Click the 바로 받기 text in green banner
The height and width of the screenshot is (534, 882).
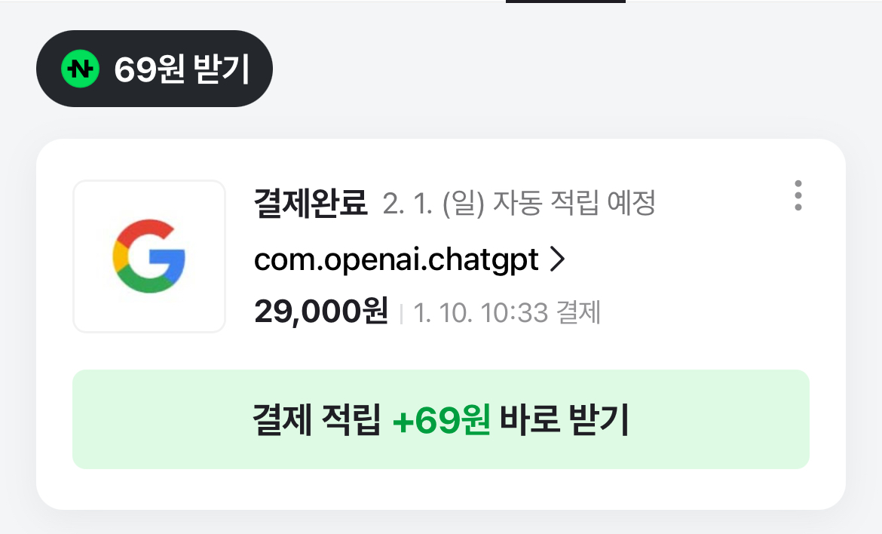[x=565, y=420]
